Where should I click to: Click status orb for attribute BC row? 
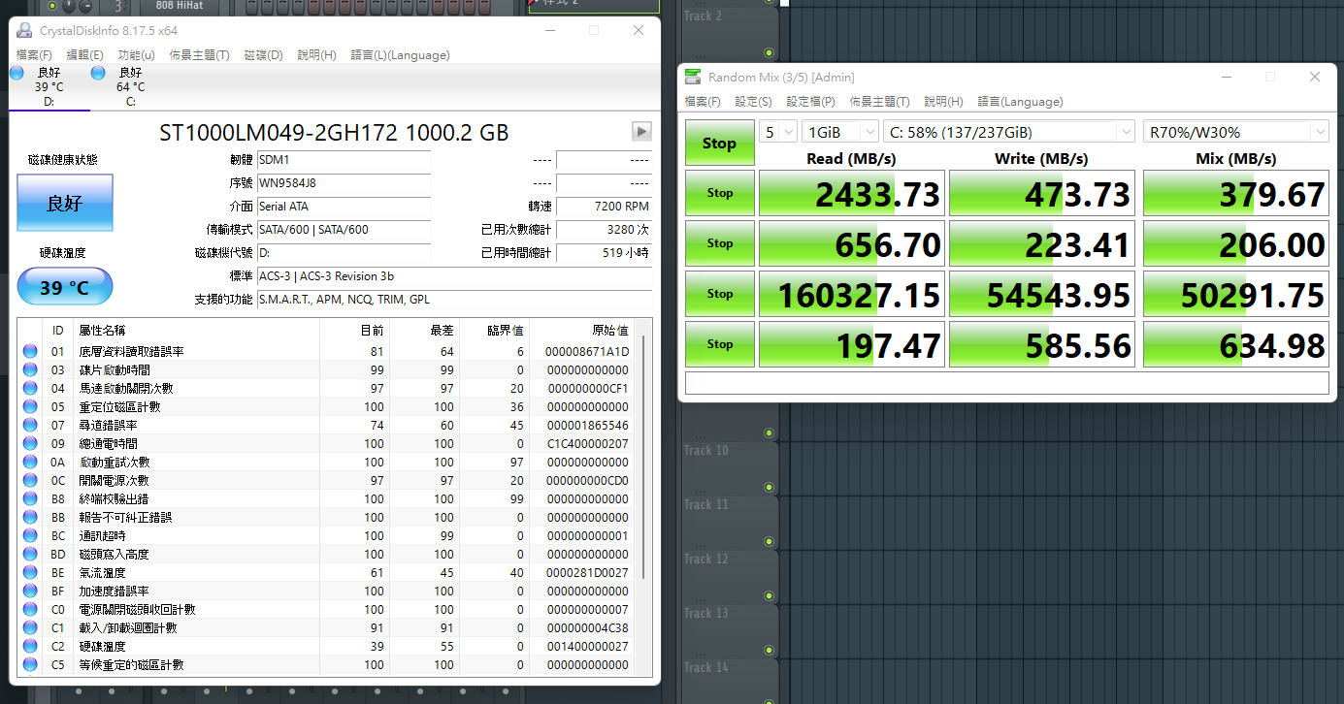(30, 536)
